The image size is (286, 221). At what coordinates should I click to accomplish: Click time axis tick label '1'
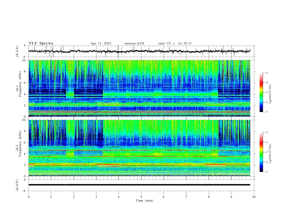pyautogui.click(x=51, y=197)
